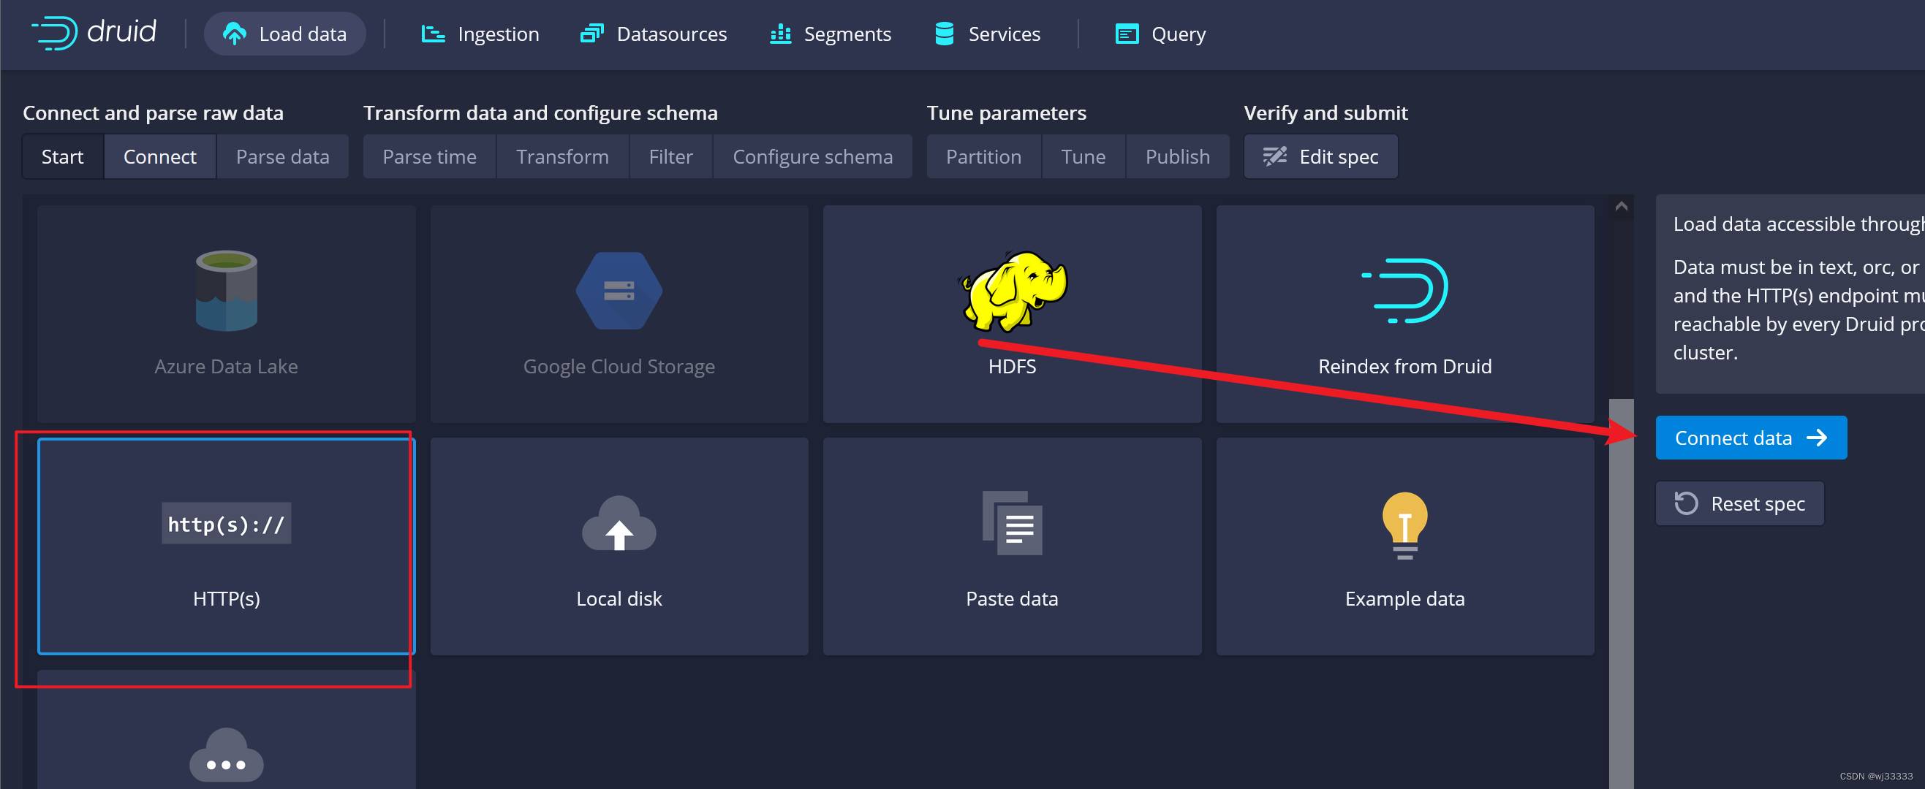The height and width of the screenshot is (789, 1925).
Task: Select the Paste data source card
Action: (1013, 546)
